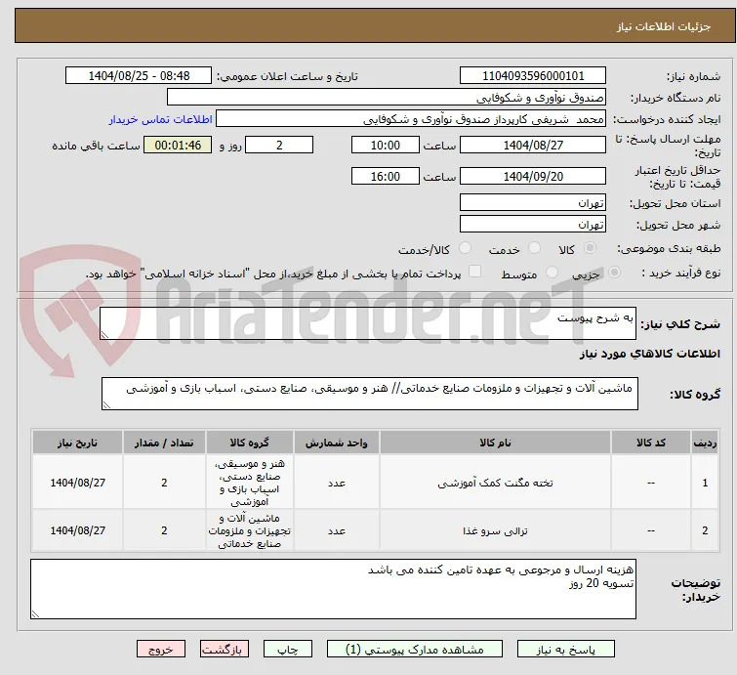Click the اطلاعات کالاهای مورد نیاز heading
Screen dimensions: 737x675
(x=649, y=354)
